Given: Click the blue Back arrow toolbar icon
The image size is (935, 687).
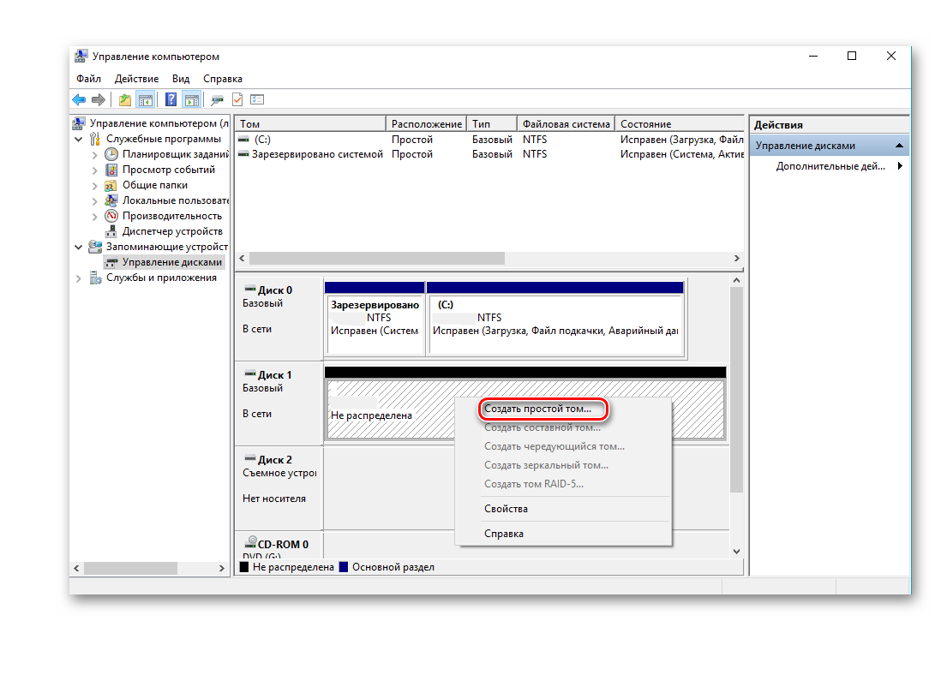Looking at the screenshot, I should [x=79, y=100].
